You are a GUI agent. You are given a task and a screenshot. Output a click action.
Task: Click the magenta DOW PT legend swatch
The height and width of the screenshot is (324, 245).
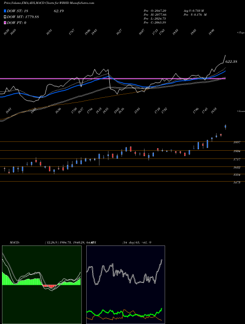coord(5,23)
